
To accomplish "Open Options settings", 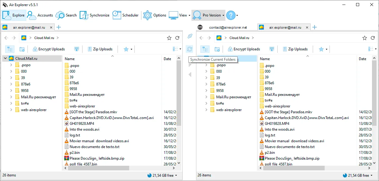I will [155, 15].
